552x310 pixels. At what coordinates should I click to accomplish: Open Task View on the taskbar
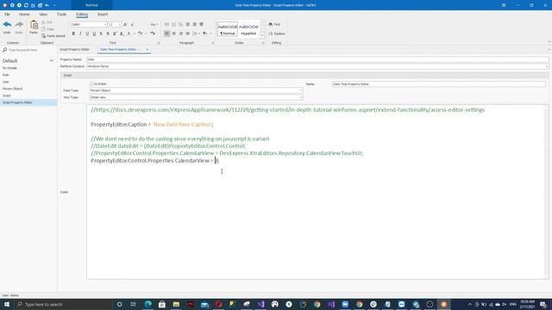pyautogui.click(x=133, y=304)
